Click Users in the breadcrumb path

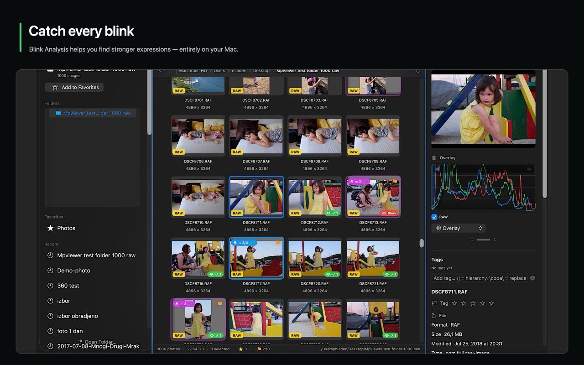pos(219,71)
